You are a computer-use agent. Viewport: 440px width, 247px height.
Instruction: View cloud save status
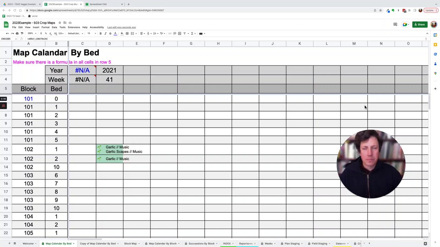point(70,23)
